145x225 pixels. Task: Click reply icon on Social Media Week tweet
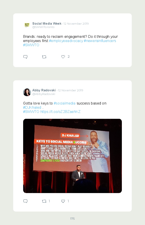tap(25, 57)
